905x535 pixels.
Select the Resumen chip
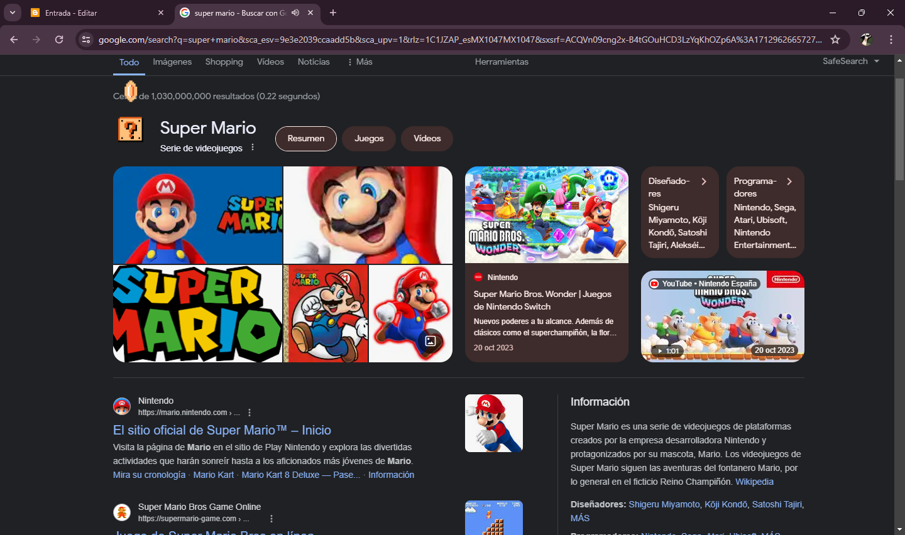(306, 139)
